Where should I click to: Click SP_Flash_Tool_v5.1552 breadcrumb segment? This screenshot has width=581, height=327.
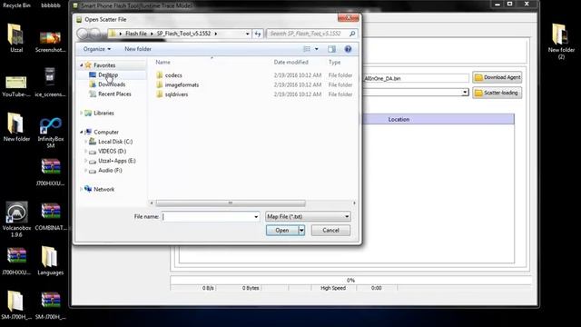[x=183, y=34]
